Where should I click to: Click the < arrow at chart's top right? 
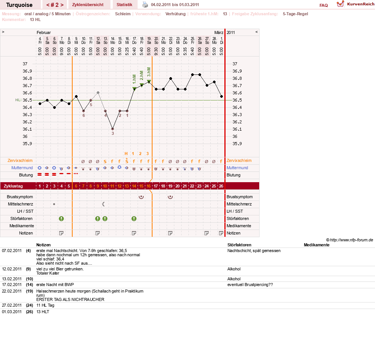[256, 32]
